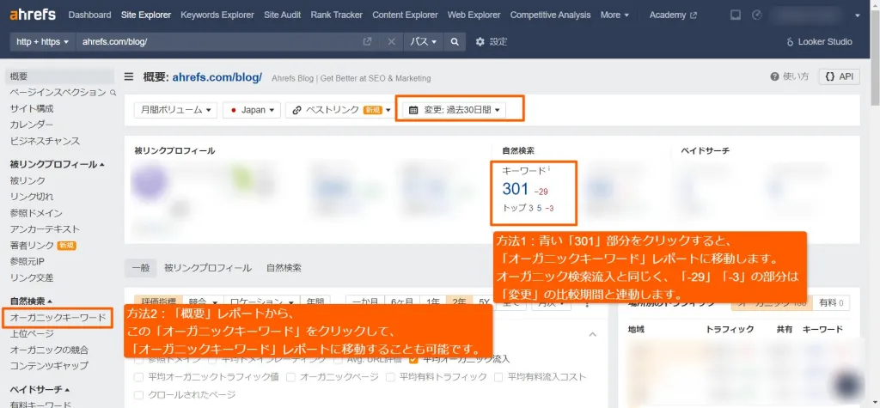Open ビジネスチャンス in sidebar
This screenshot has height=408, width=880.
45,141
